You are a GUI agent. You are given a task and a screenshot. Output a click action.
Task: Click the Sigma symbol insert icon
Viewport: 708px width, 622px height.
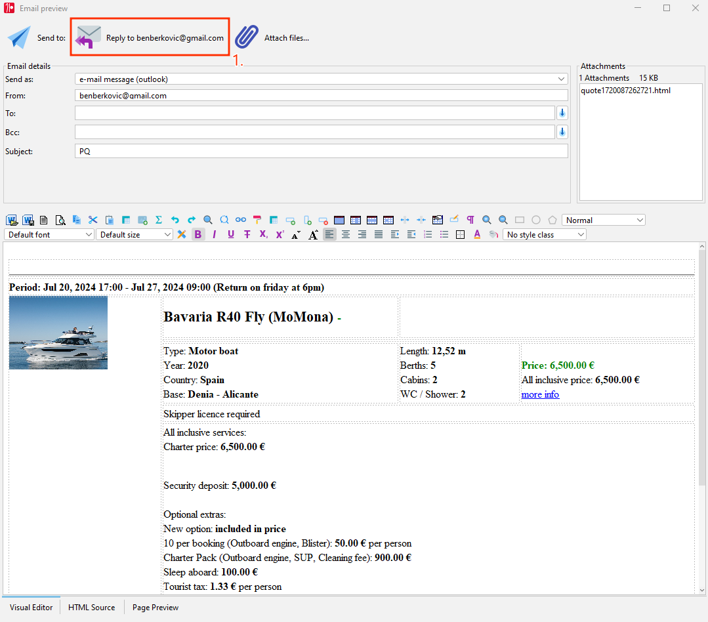tap(159, 220)
